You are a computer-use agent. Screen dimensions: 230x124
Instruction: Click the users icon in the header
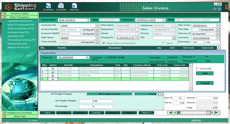[x=215, y=9]
